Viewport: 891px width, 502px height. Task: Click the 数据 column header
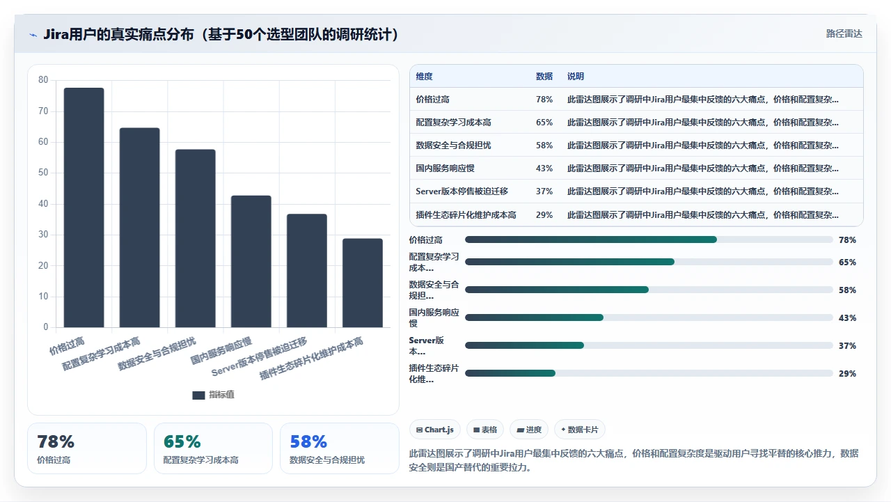tap(544, 77)
